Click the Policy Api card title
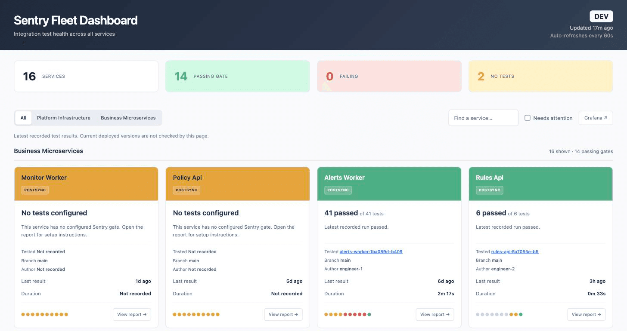Screen dimensions: 627x331 187,178
